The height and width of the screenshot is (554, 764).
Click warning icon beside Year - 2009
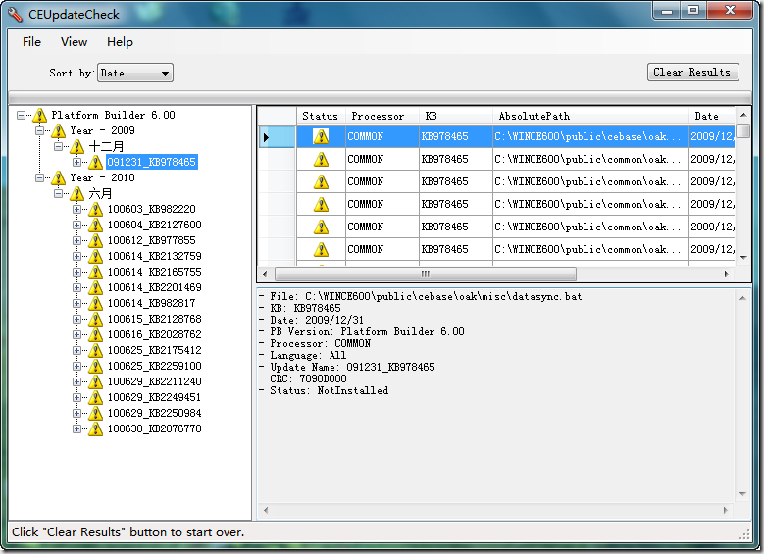point(58,131)
